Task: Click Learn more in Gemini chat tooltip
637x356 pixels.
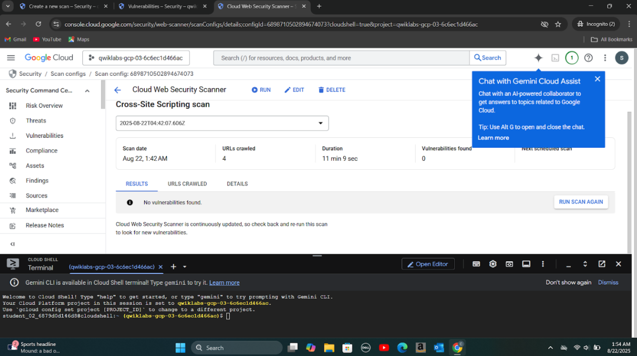Action: 493,138
